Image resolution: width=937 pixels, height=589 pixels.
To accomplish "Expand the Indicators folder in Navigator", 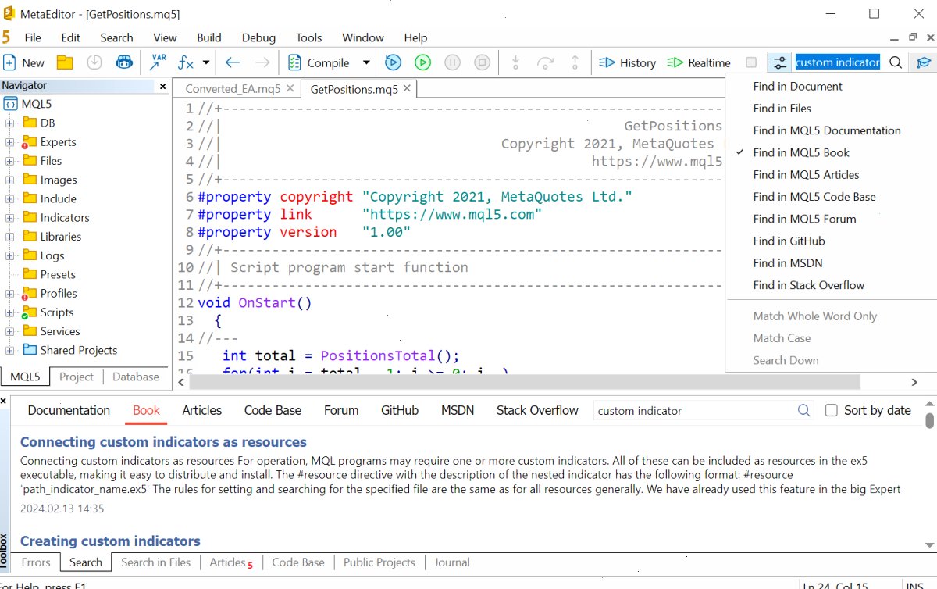I will (9, 218).
